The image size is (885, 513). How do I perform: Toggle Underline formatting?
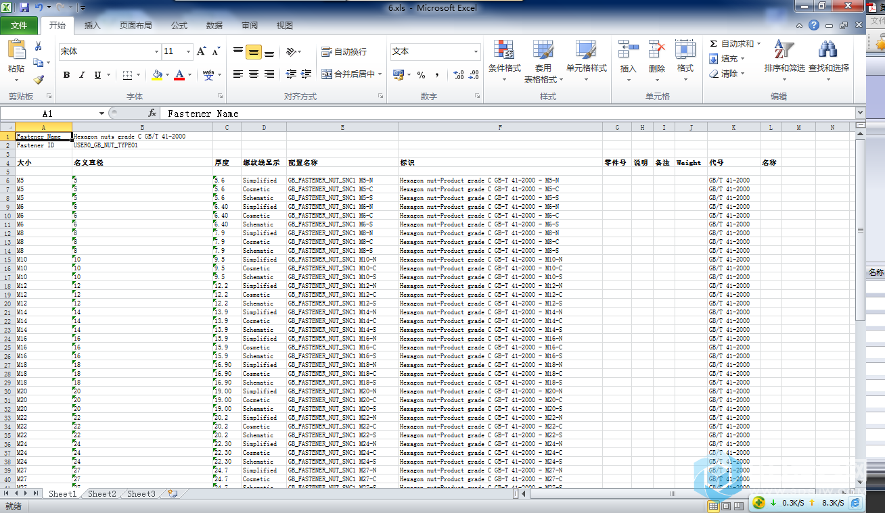[97, 75]
